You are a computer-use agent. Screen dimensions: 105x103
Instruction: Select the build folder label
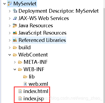[x=25, y=48]
